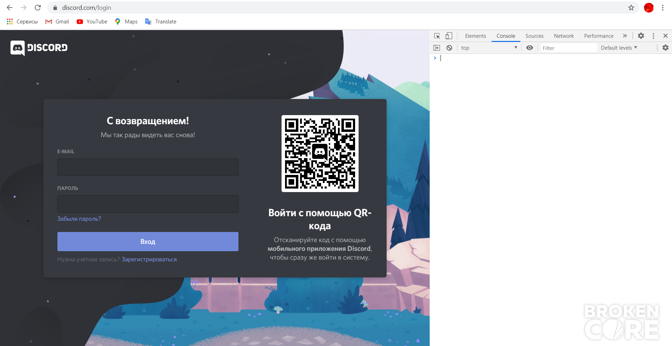The height and width of the screenshot is (346, 672).
Task: Show the console sidebar icon
Action: coord(437,48)
